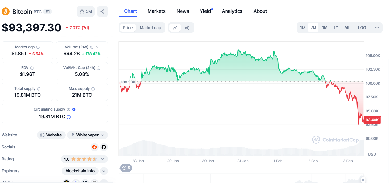Viewport: 389px width, 183px height.
Task: Click the events history badge showing 5
Action: tap(126, 168)
